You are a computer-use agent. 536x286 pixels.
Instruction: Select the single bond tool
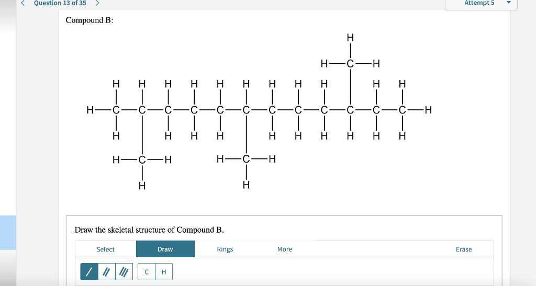(89, 272)
